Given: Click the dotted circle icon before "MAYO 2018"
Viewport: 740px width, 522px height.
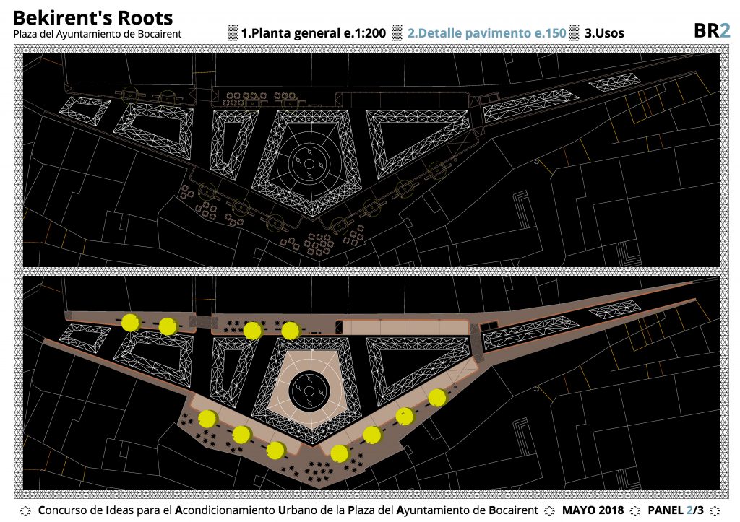Looking at the screenshot, I should [550, 510].
